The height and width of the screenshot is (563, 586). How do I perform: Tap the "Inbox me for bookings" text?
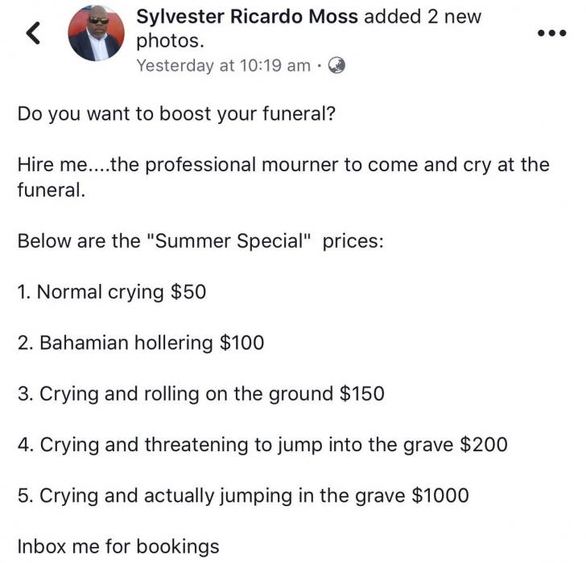click(118, 547)
